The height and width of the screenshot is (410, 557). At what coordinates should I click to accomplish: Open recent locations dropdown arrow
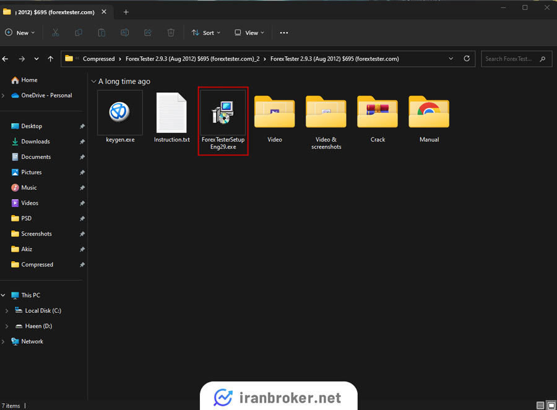tap(37, 59)
